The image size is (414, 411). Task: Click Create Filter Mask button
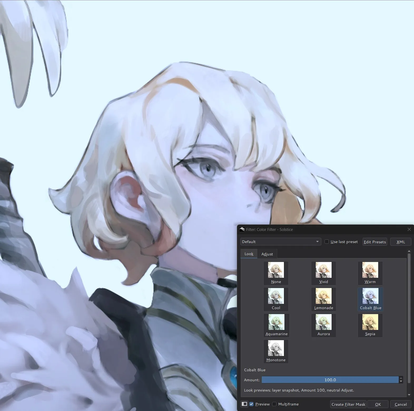click(x=348, y=404)
